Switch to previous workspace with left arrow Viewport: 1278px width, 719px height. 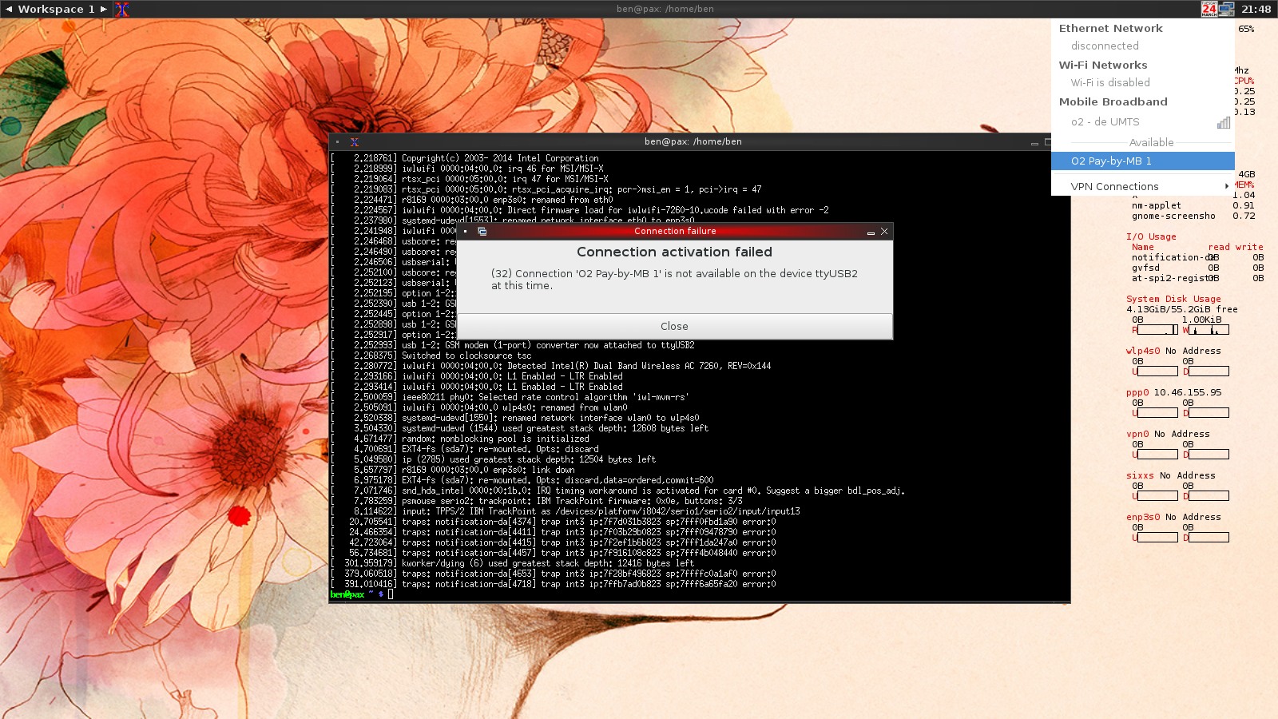9,9
